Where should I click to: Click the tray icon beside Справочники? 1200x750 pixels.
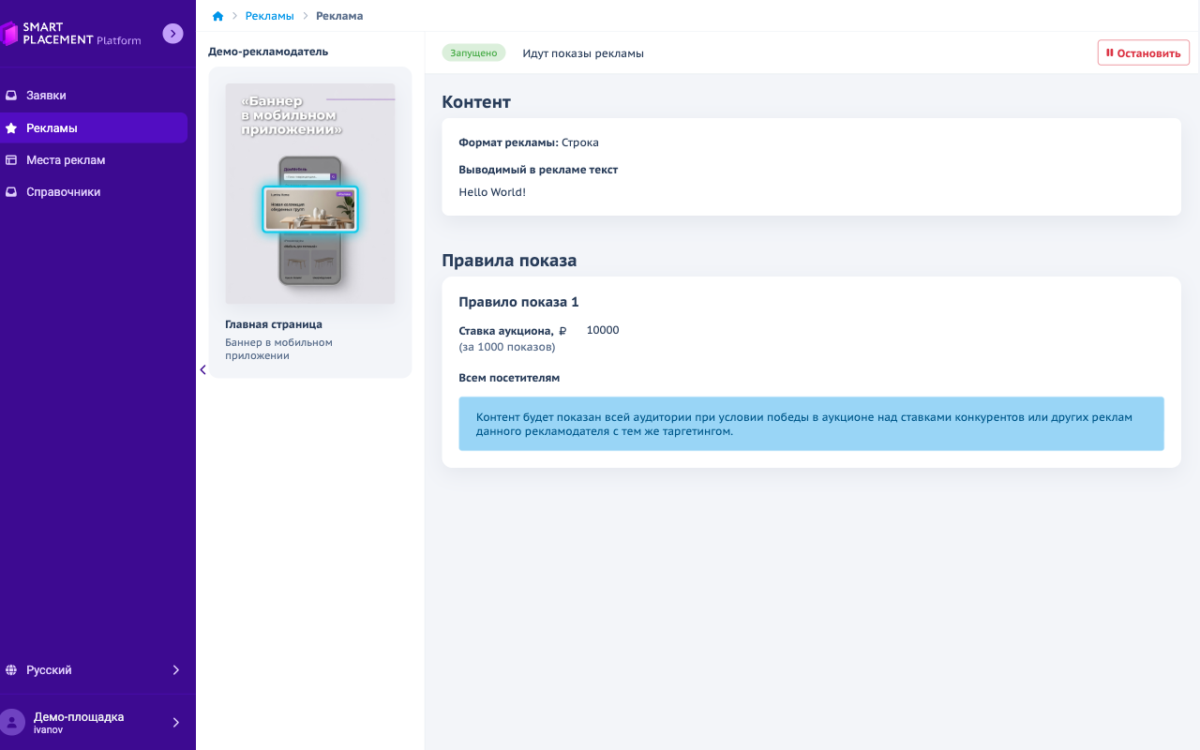(x=11, y=191)
